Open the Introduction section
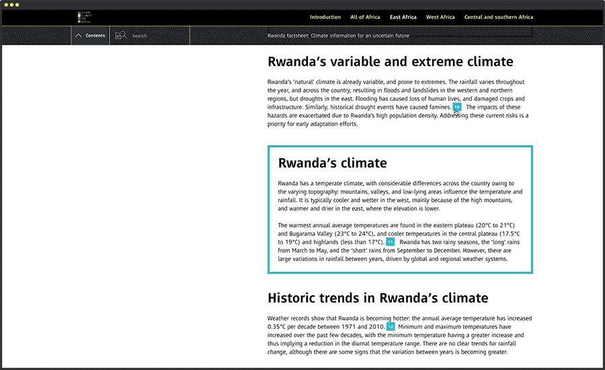605x370 pixels. 325,17
